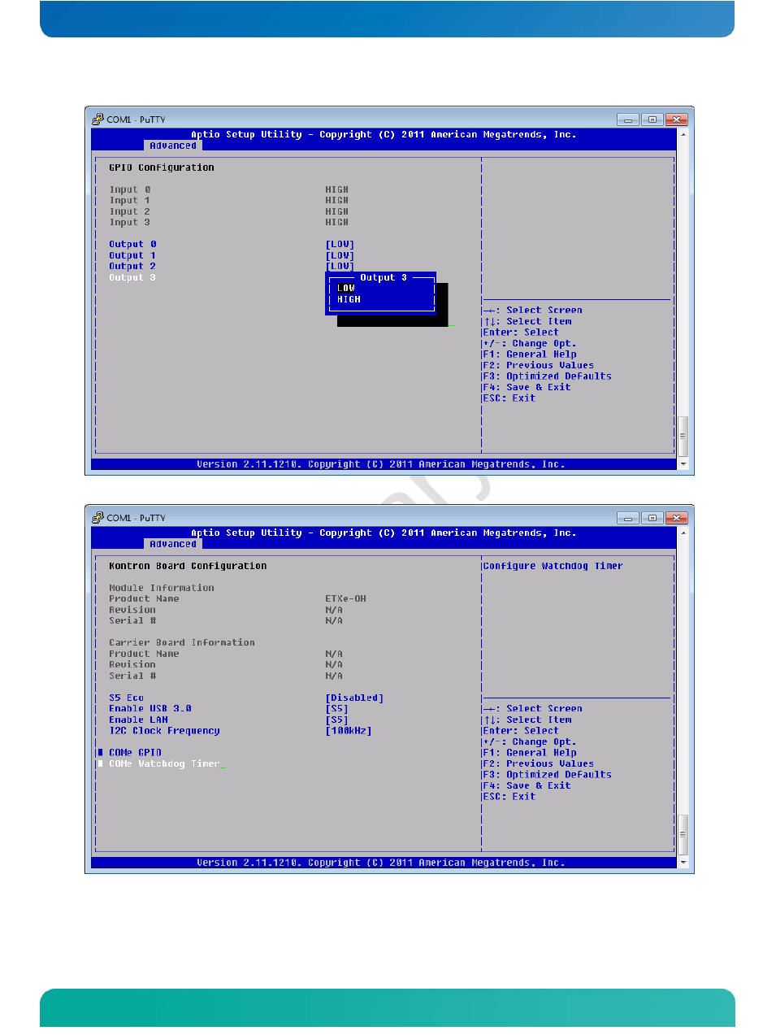The image size is (776, 1035).
Task: Open COMe GPIO submenu
Action: tap(135, 752)
